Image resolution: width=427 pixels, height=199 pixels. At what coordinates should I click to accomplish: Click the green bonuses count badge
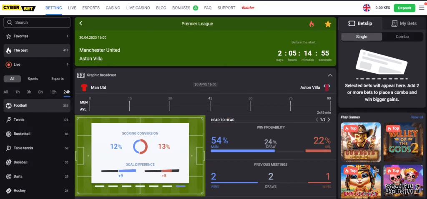pos(195,8)
